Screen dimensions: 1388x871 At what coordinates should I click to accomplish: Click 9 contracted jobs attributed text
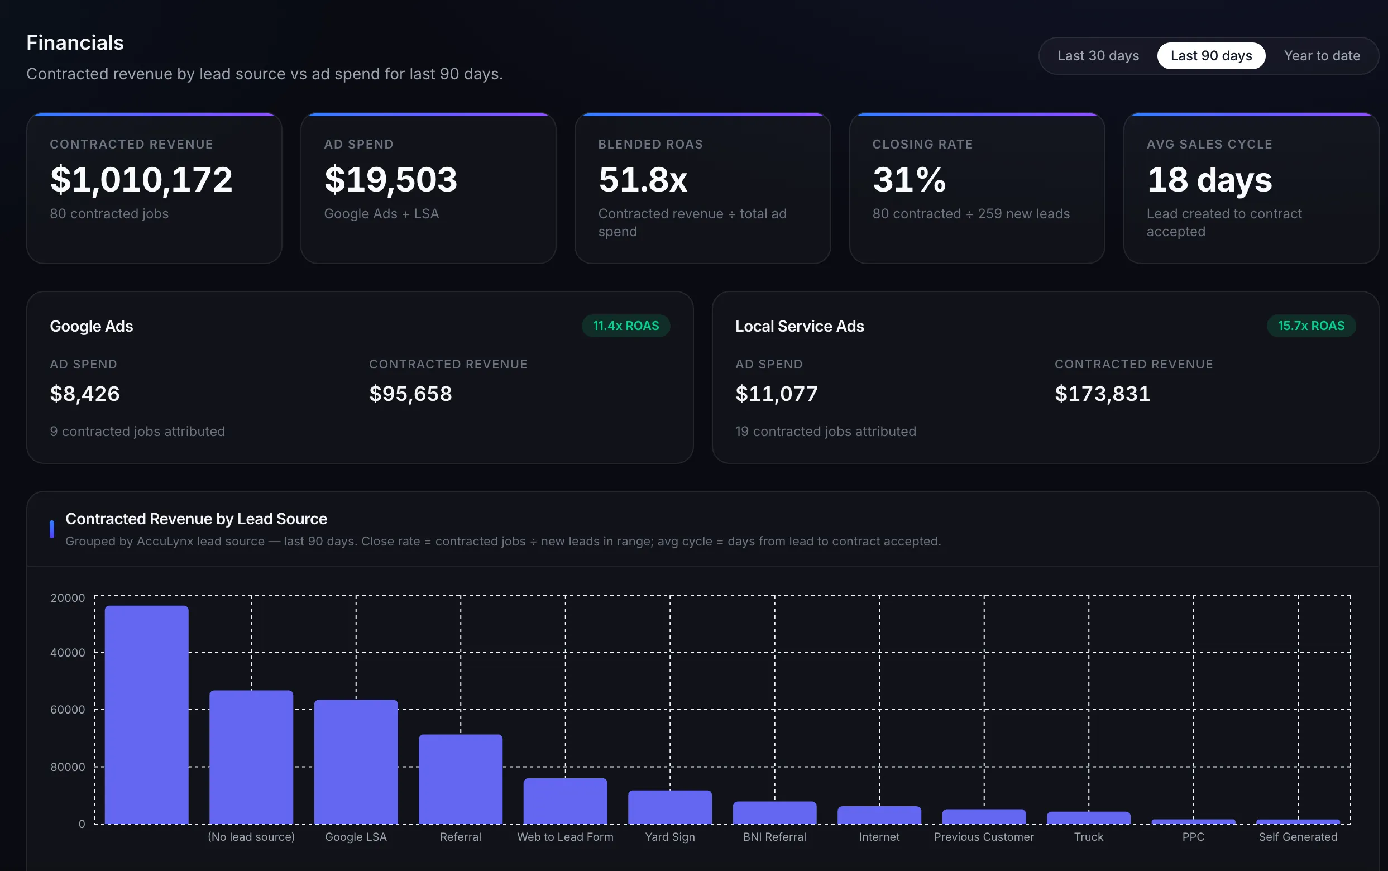[137, 432]
